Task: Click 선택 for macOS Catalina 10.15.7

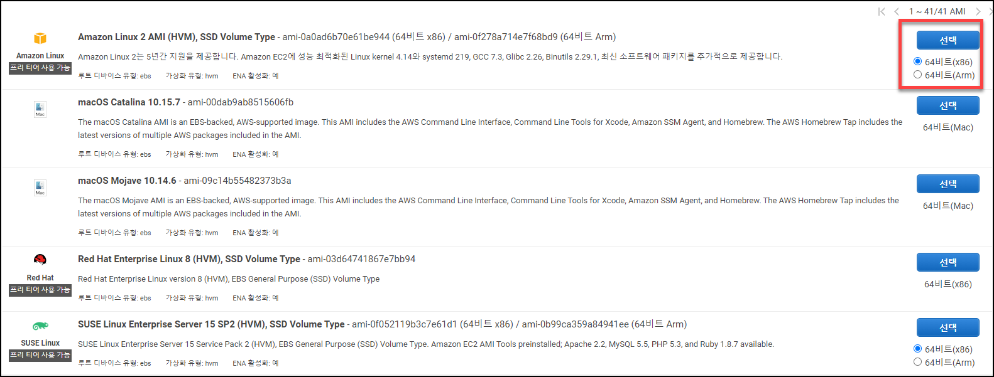Action: pyautogui.click(x=948, y=105)
